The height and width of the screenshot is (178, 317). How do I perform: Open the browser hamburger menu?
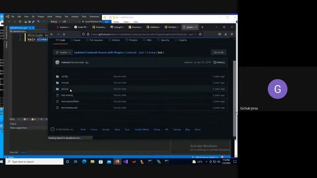coord(232,34)
